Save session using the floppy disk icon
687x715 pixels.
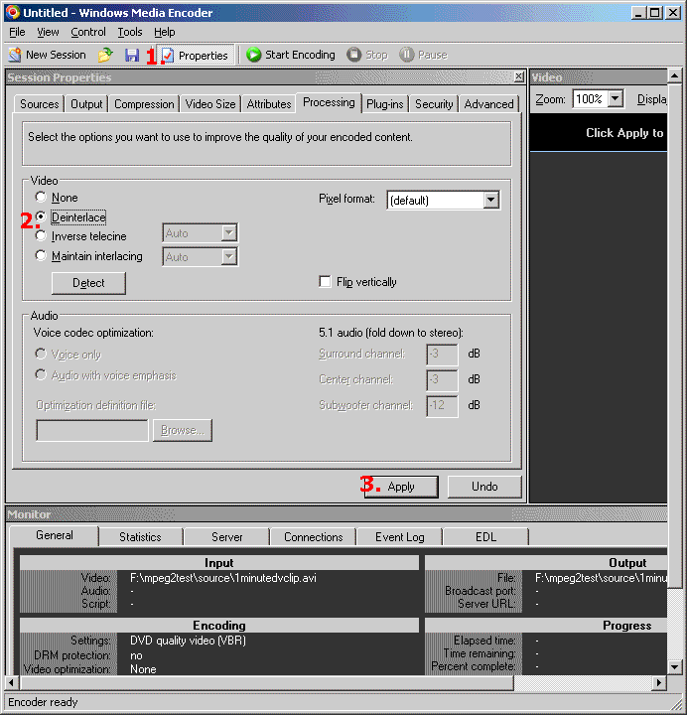pyautogui.click(x=132, y=56)
